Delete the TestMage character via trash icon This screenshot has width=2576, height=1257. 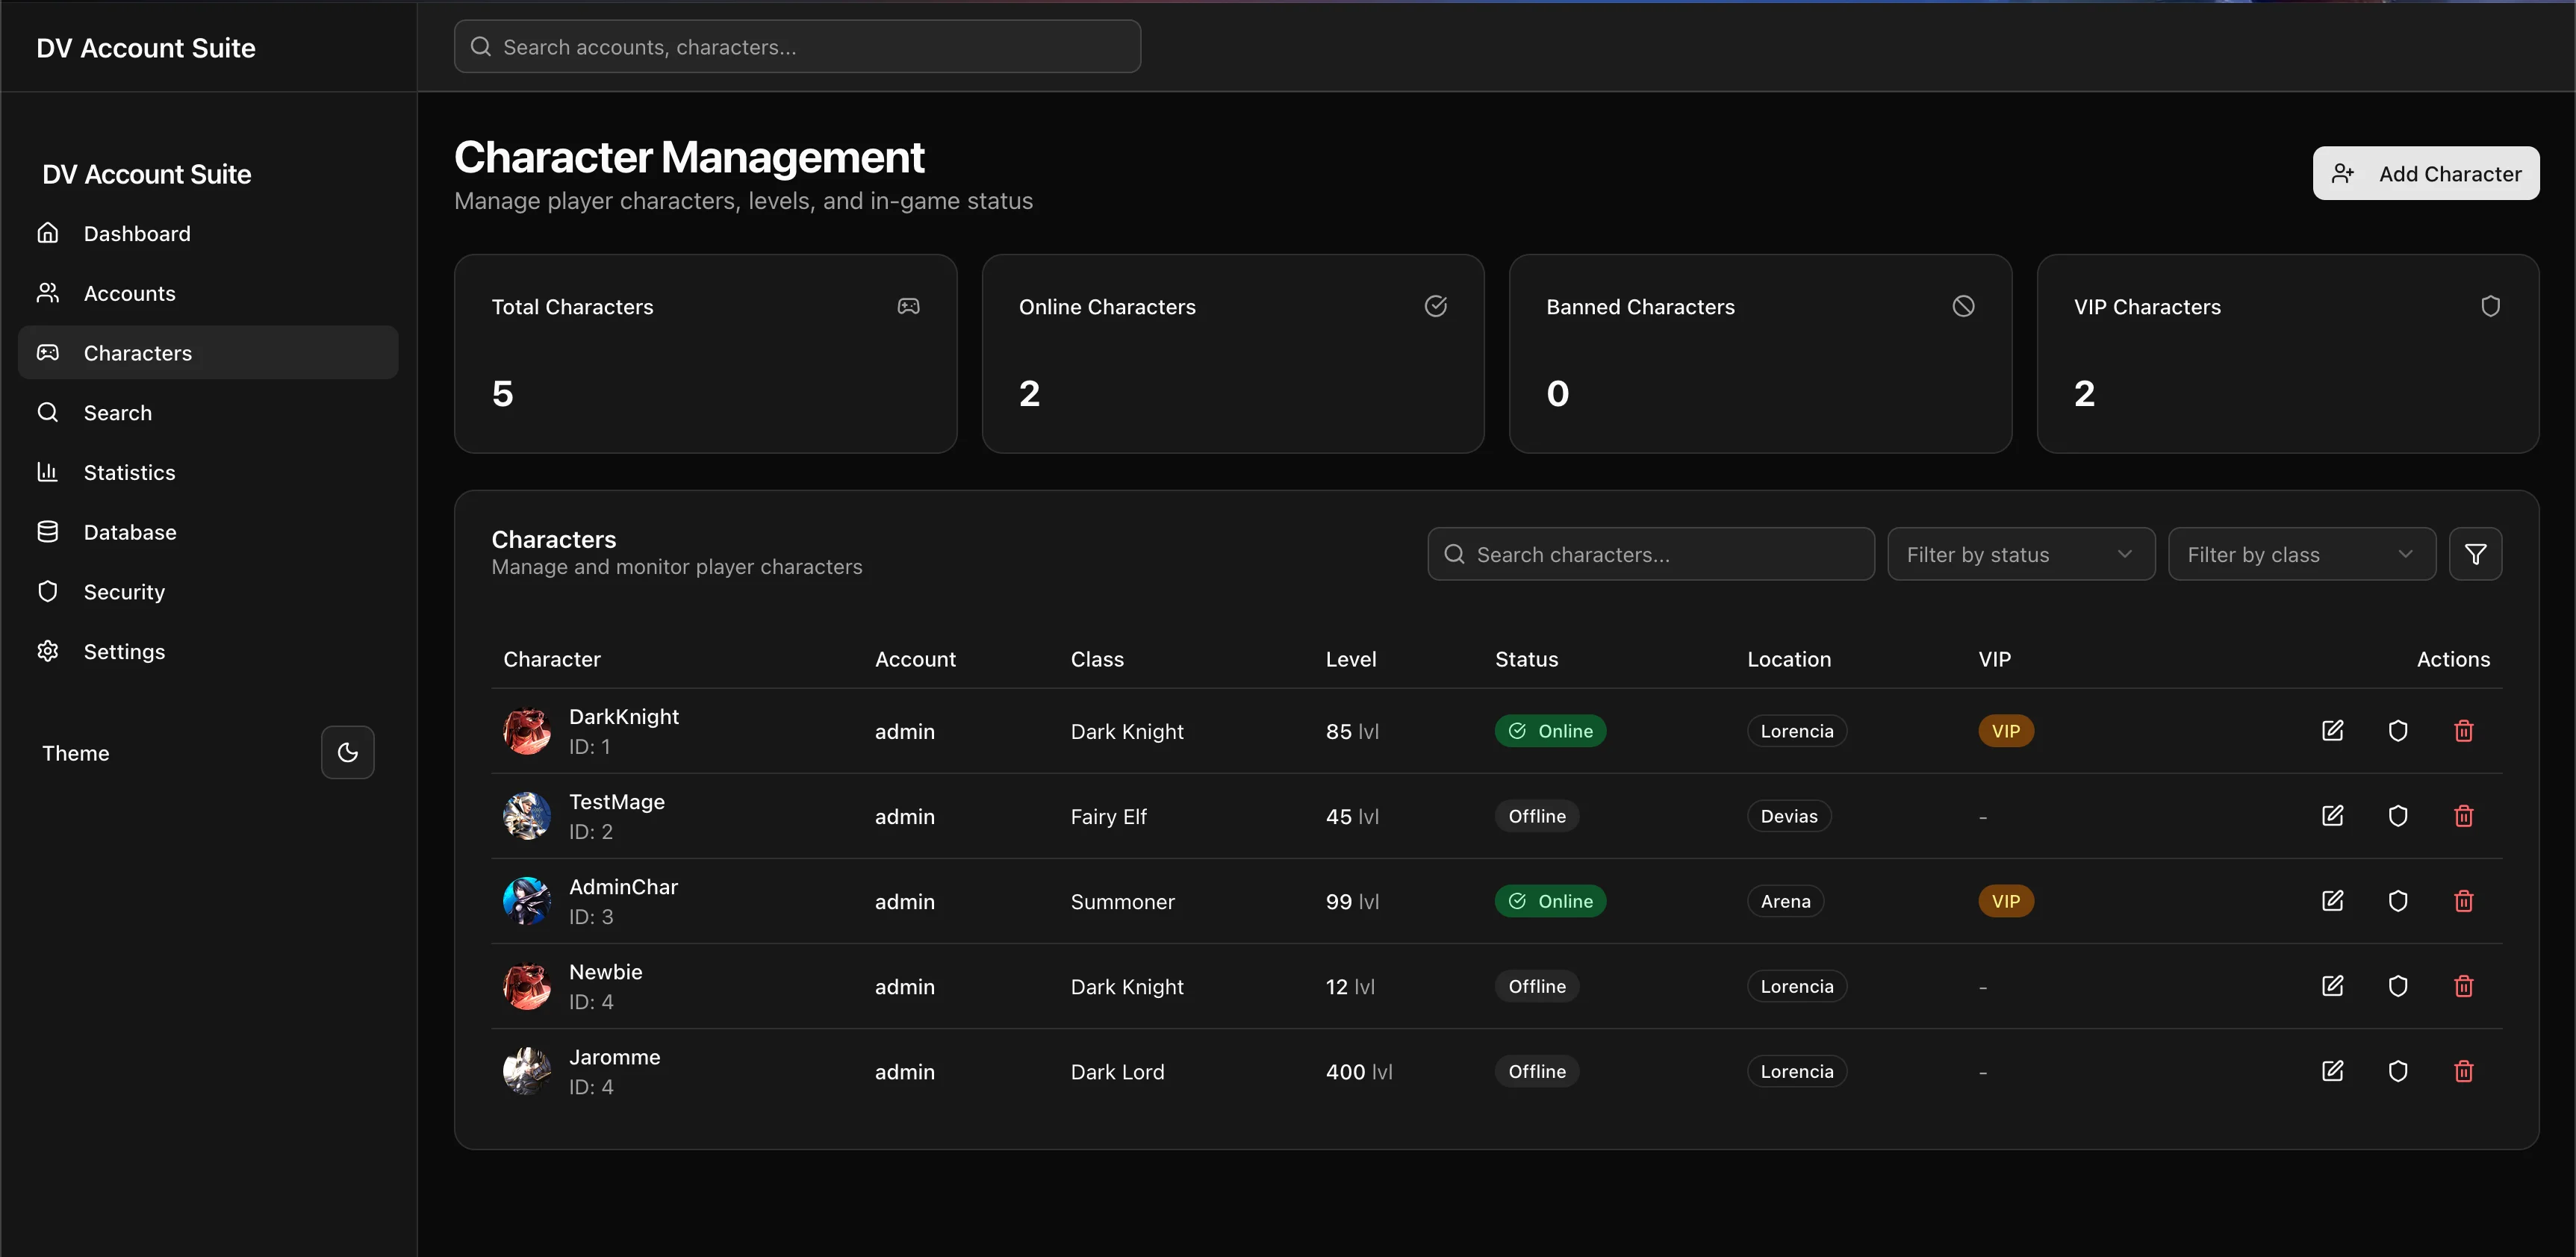pyautogui.click(x=2463, y=816)
